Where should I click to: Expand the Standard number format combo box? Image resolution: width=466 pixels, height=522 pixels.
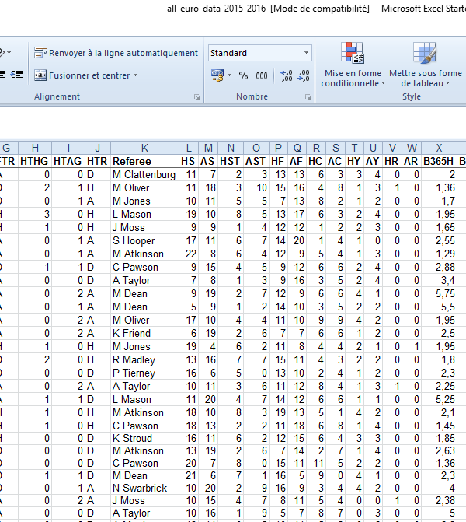(306, 53)
